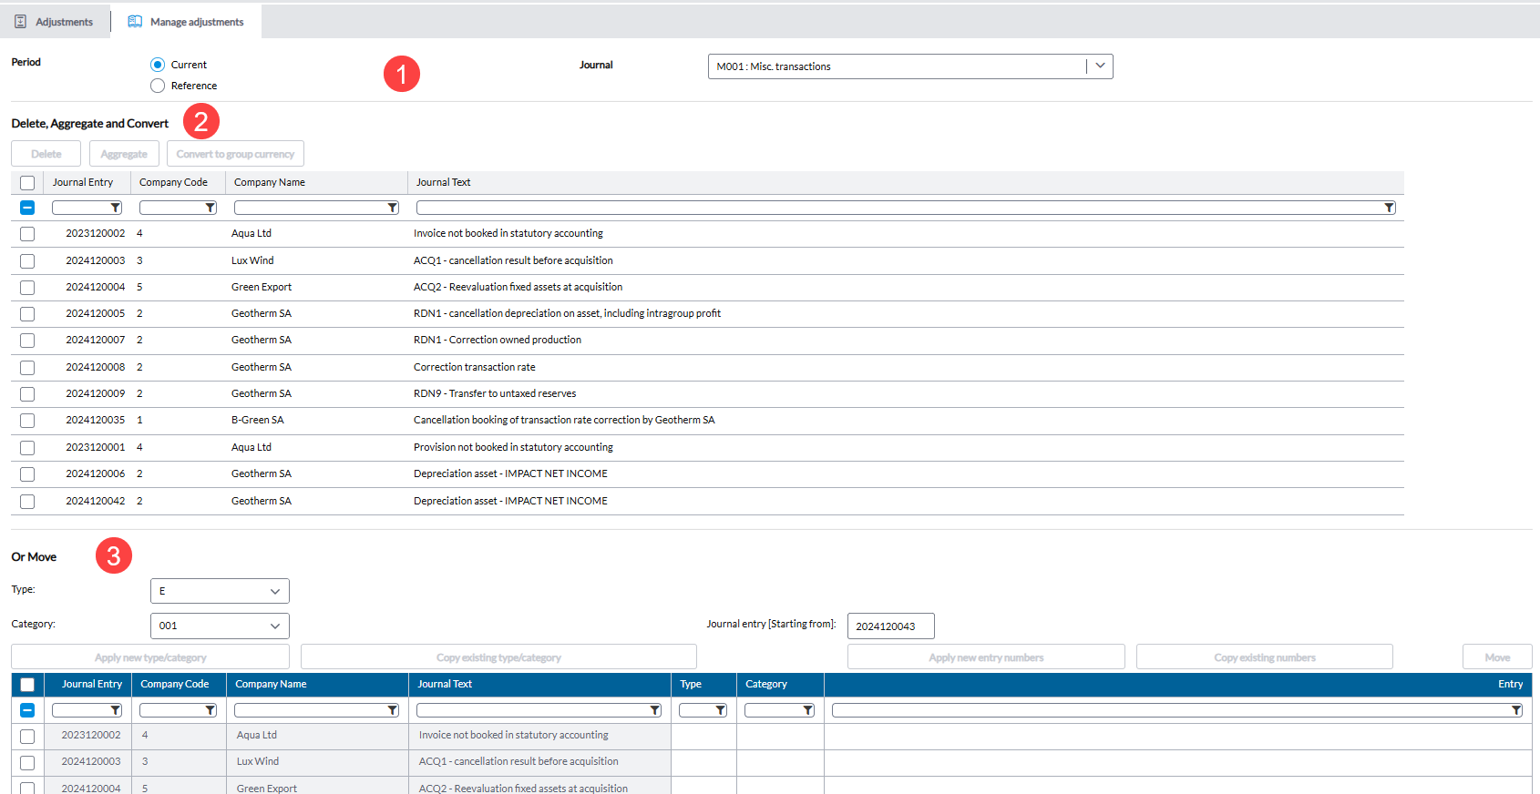The height and width of the screenshot is (794, 1540).
Task: Check the select-all box in upper table header
Action: pyautogui.click(x=27, y=183)
